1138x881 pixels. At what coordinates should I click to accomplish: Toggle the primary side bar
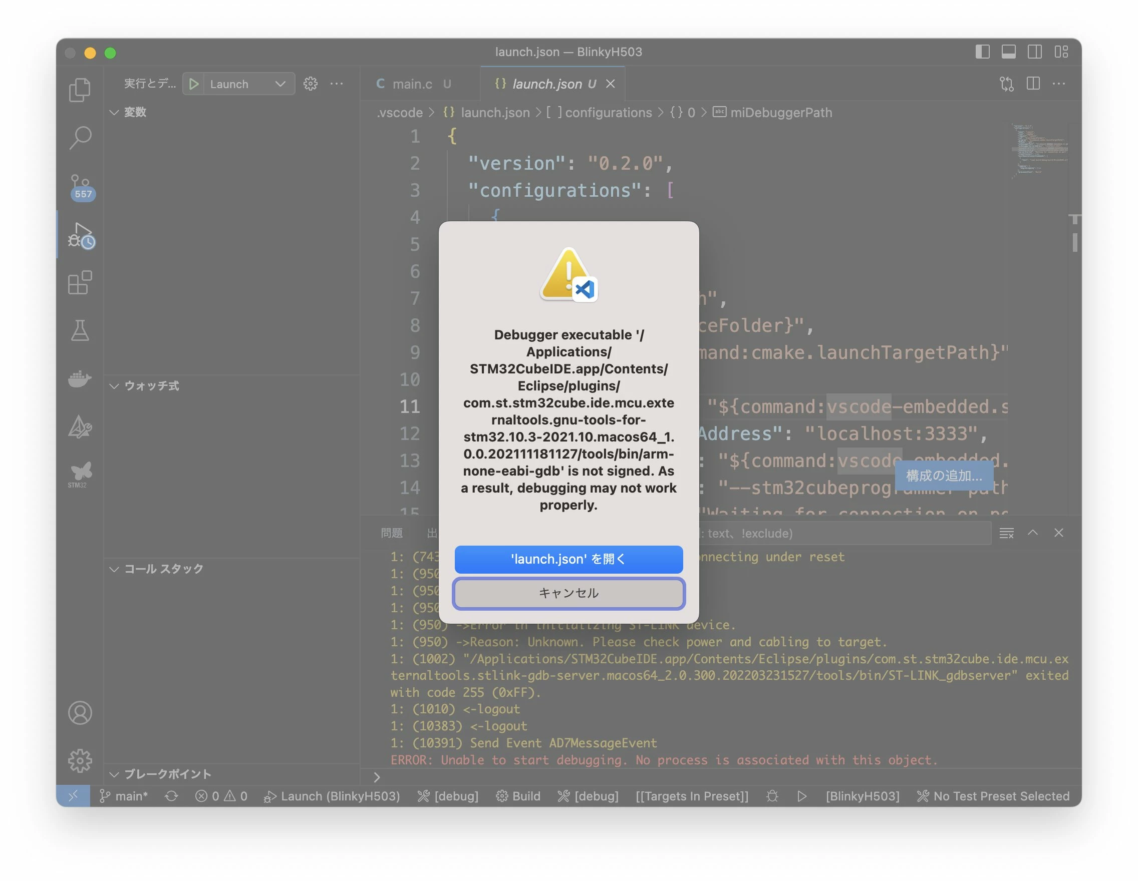982,52
